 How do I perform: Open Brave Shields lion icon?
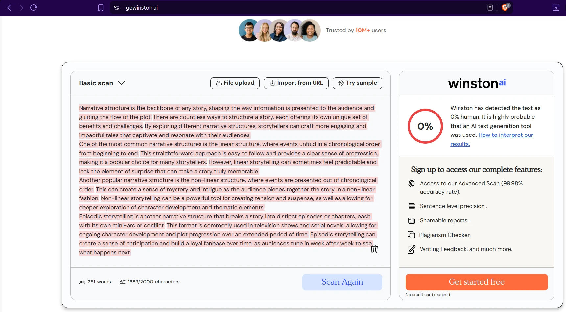point(505,8)
